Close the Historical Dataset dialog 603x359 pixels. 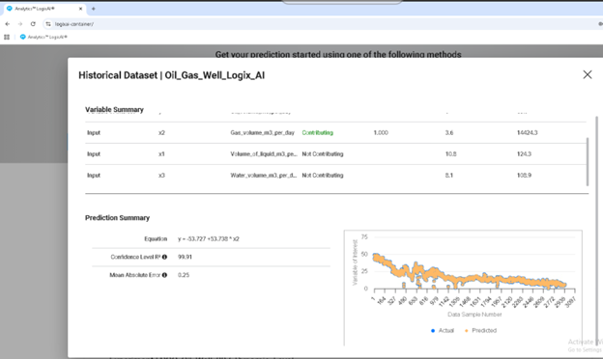[x=588, y=74]
